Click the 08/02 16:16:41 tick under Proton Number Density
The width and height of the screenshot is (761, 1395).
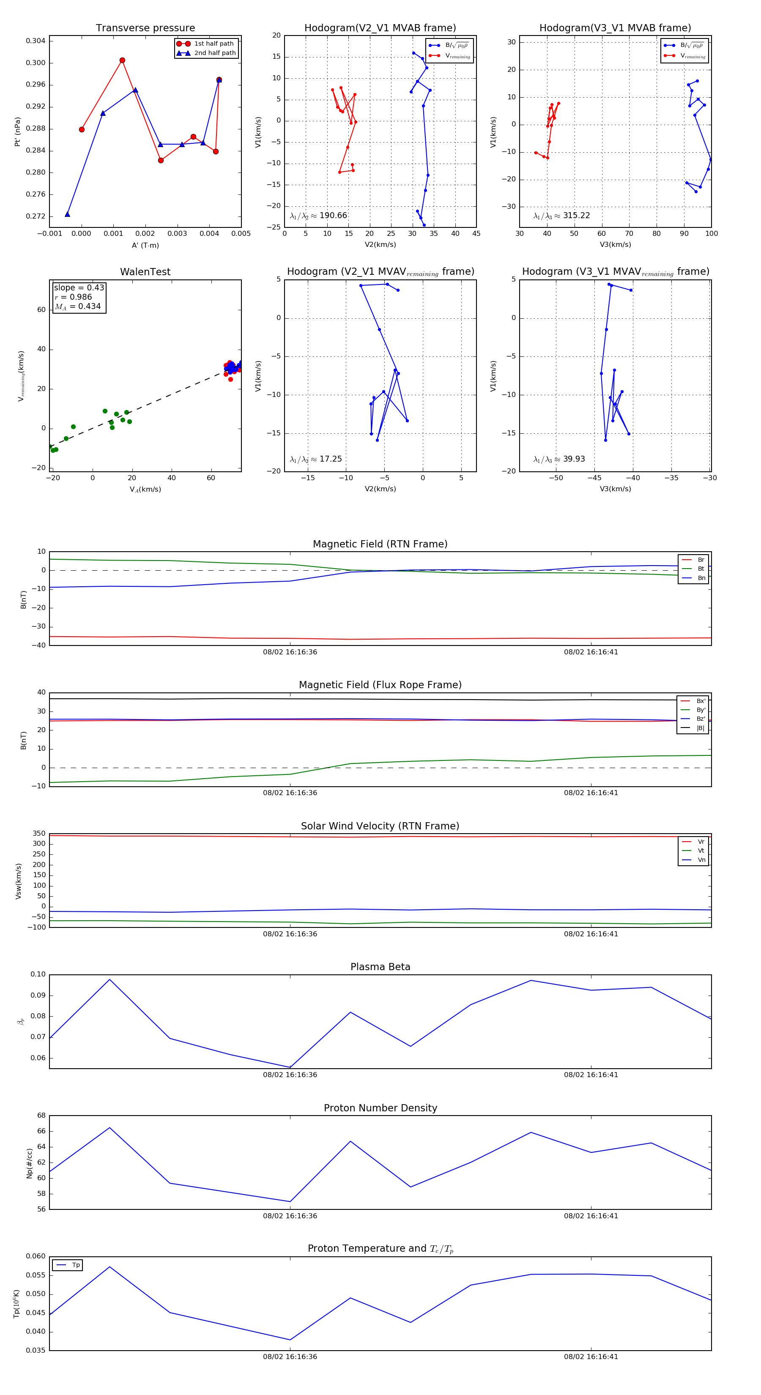point(591,1216)
